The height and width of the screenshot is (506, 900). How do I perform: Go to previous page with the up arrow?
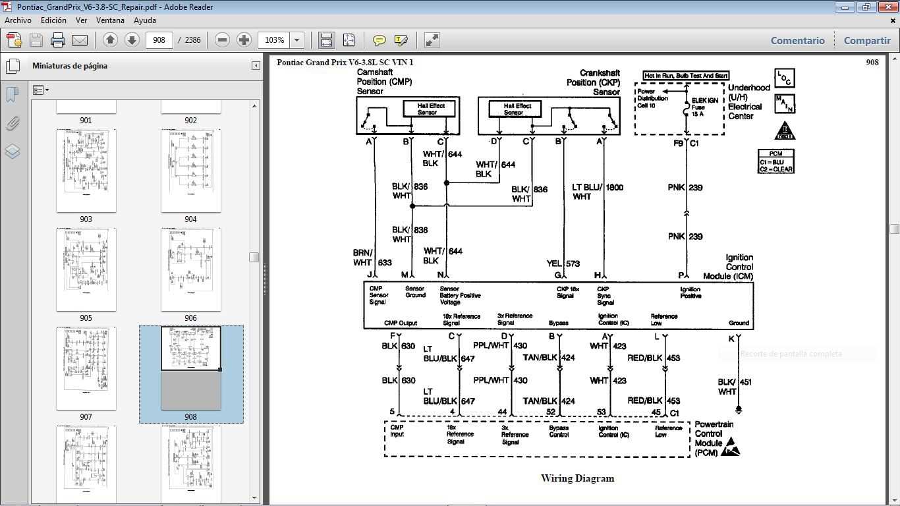click(110, 40)
